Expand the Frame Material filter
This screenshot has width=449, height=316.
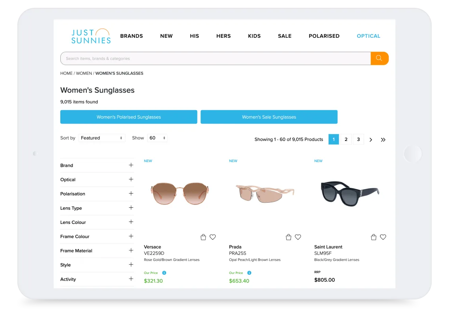(x=97, y=251)
